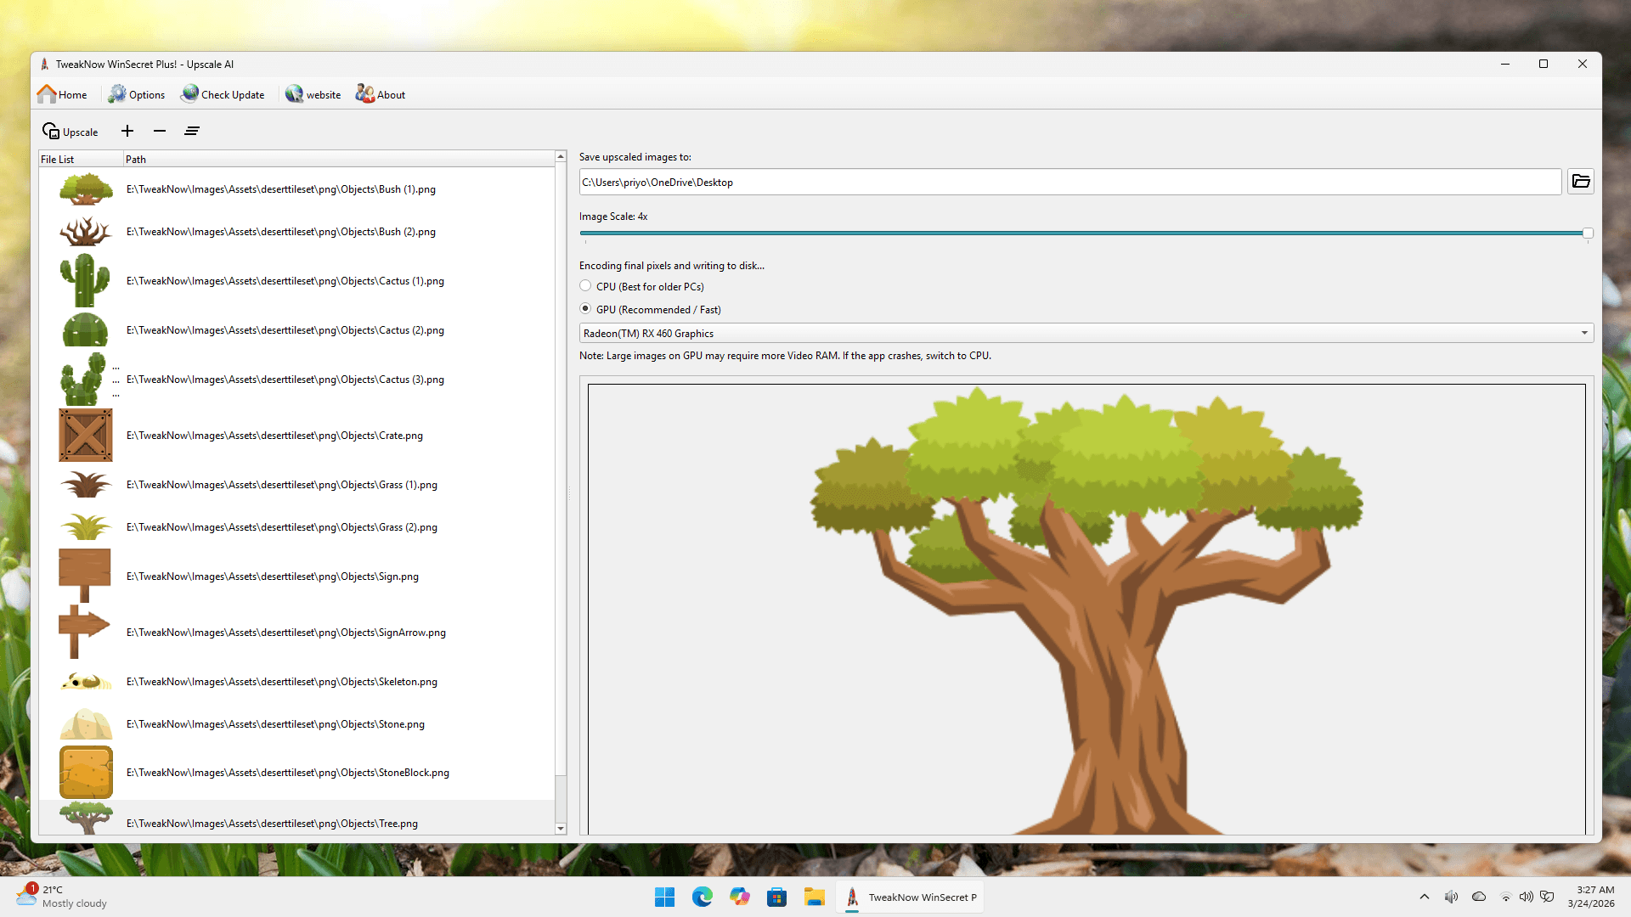The image size is (1631, 917).
Task: Click the Path column header
Action: (136, 159)
